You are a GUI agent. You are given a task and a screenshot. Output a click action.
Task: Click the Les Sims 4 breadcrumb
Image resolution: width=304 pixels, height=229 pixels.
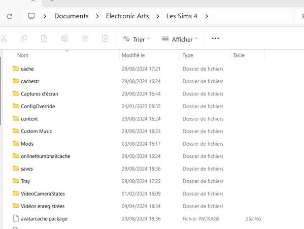point(182,16)
